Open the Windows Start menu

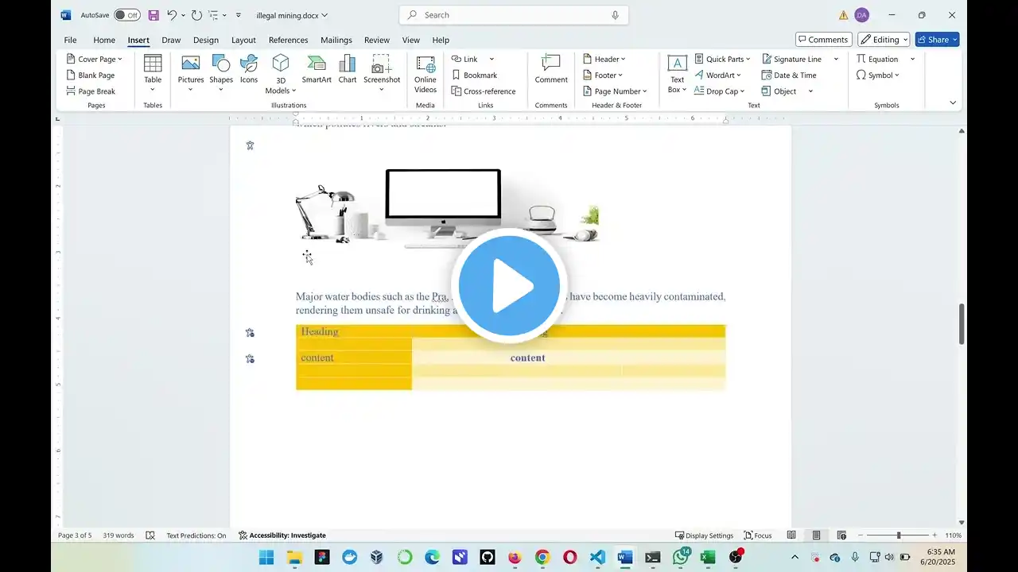[x=266, y=558]
